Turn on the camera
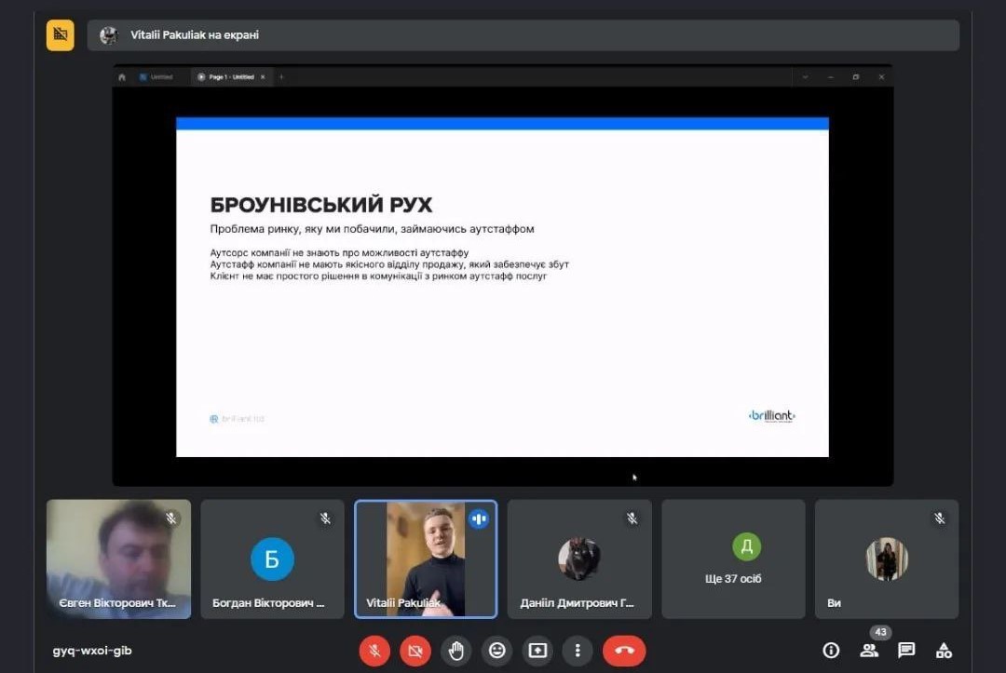This screenshot has height=673, width=1006. 415,651
